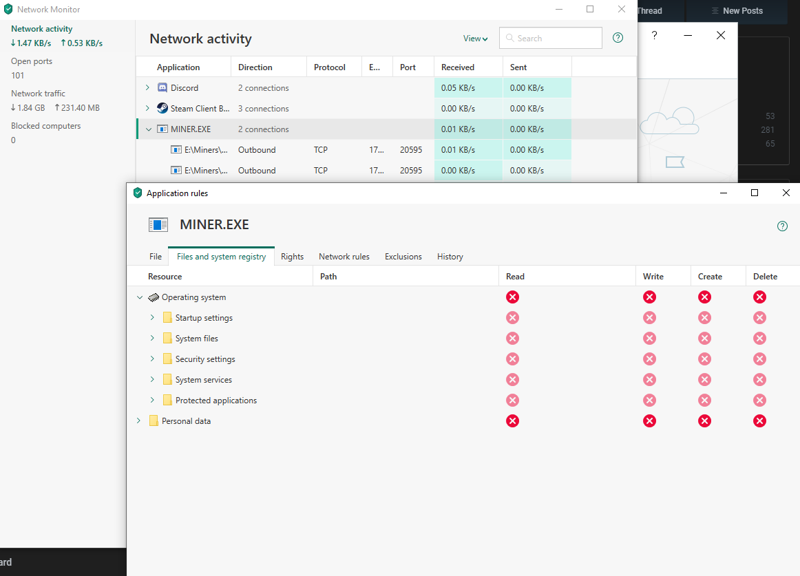Click the question mark in the background dialog

point(654,35)
